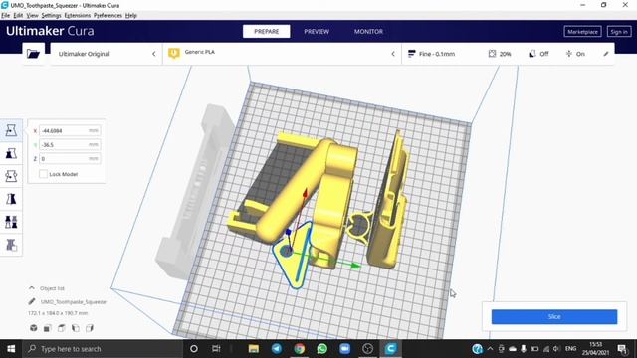
Task: Select the Move tool in left toolbar
Action: [x=11, y=130]
